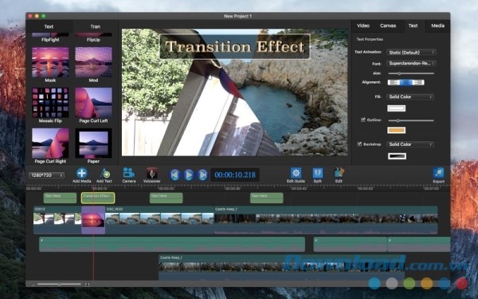The height and width of the screenshot is (299, 478).
Task: Open the Edit Guide gear icon
Action: click(296, 173)
